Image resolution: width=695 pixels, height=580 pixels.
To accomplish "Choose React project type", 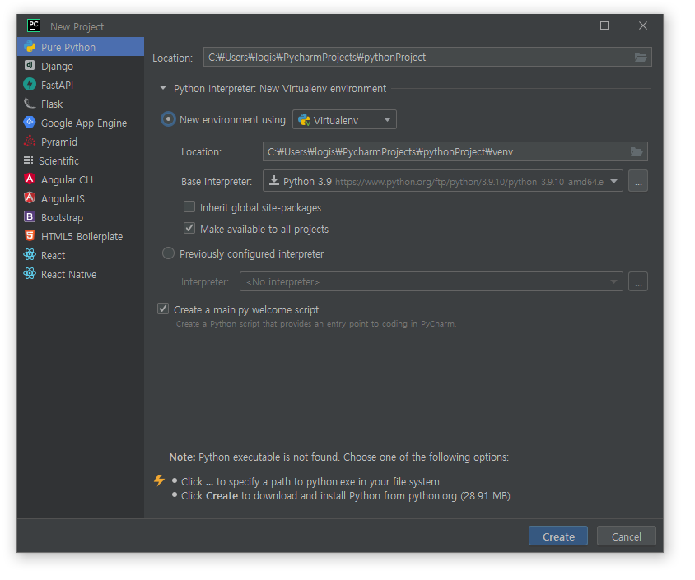I will coord(81,256).
